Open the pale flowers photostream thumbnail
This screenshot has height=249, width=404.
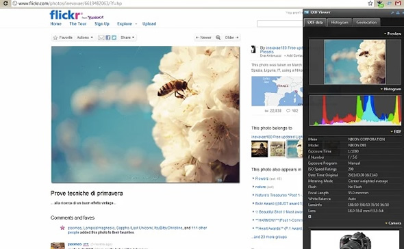pos(277,149)
